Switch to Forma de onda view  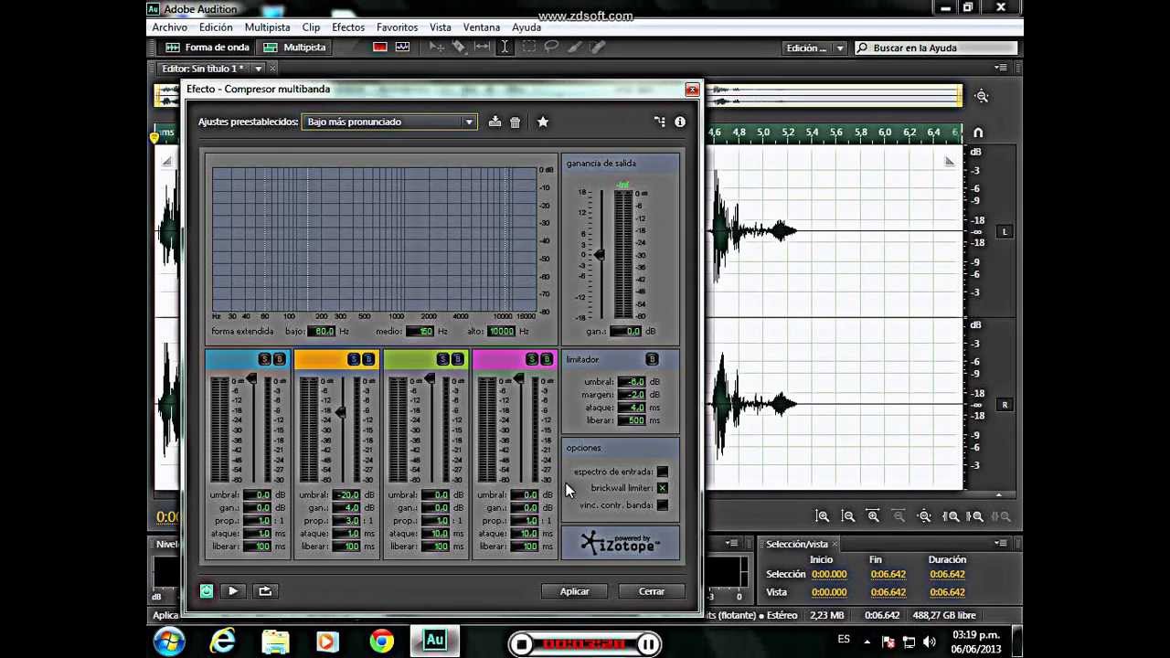[x=207, y=48]
